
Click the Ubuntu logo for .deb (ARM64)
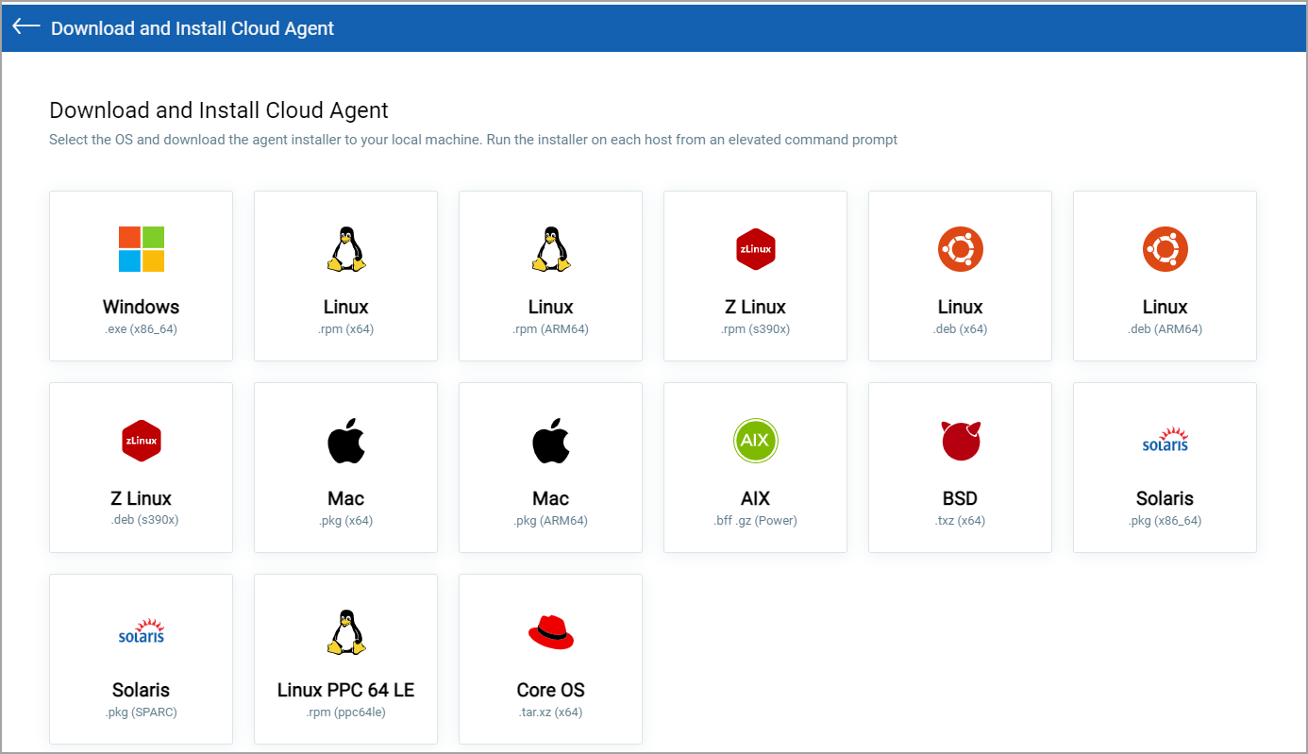pos(1165,249)
